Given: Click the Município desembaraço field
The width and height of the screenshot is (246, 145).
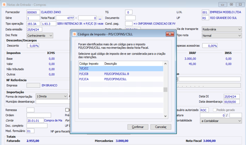Looking at the screenshot, I should click(53, 101).
